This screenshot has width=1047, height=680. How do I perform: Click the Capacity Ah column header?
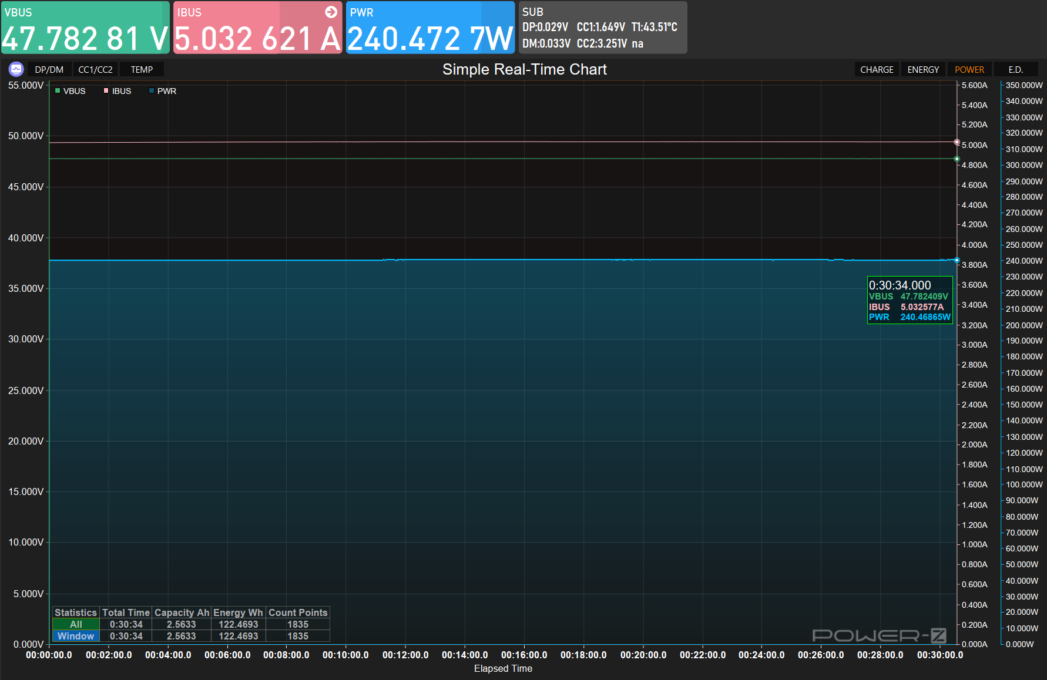(182, 612)
